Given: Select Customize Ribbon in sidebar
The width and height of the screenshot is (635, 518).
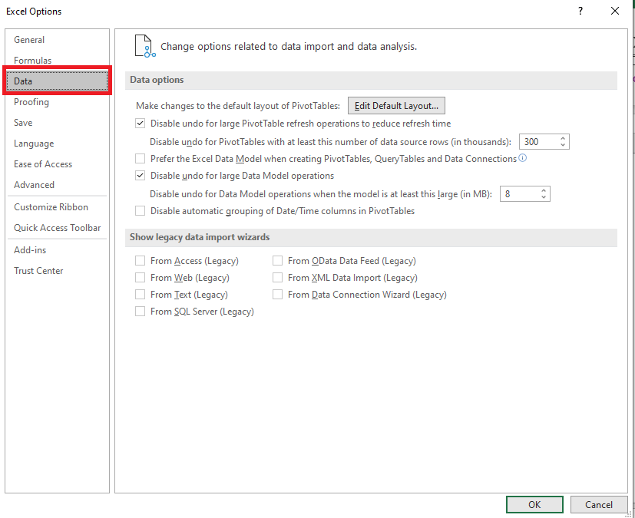Looking at the screenshot, I should coord(51,206).
